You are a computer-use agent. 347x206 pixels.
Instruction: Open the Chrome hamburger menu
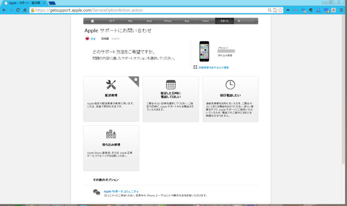(x=341, y=10)
